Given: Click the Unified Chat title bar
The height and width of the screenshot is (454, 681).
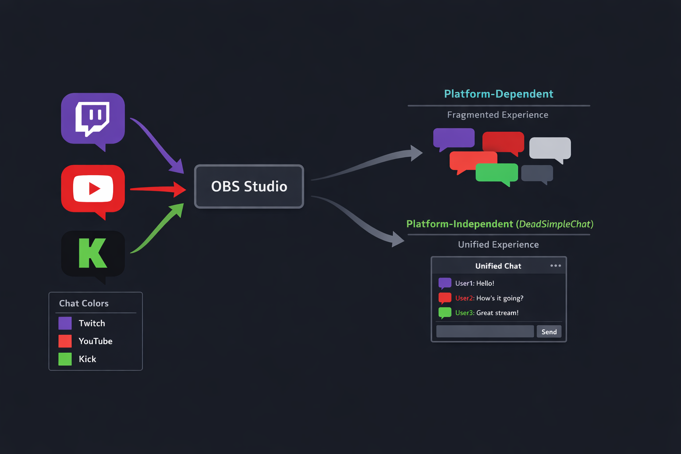Looking at the screenshot, I should [498, 266].
